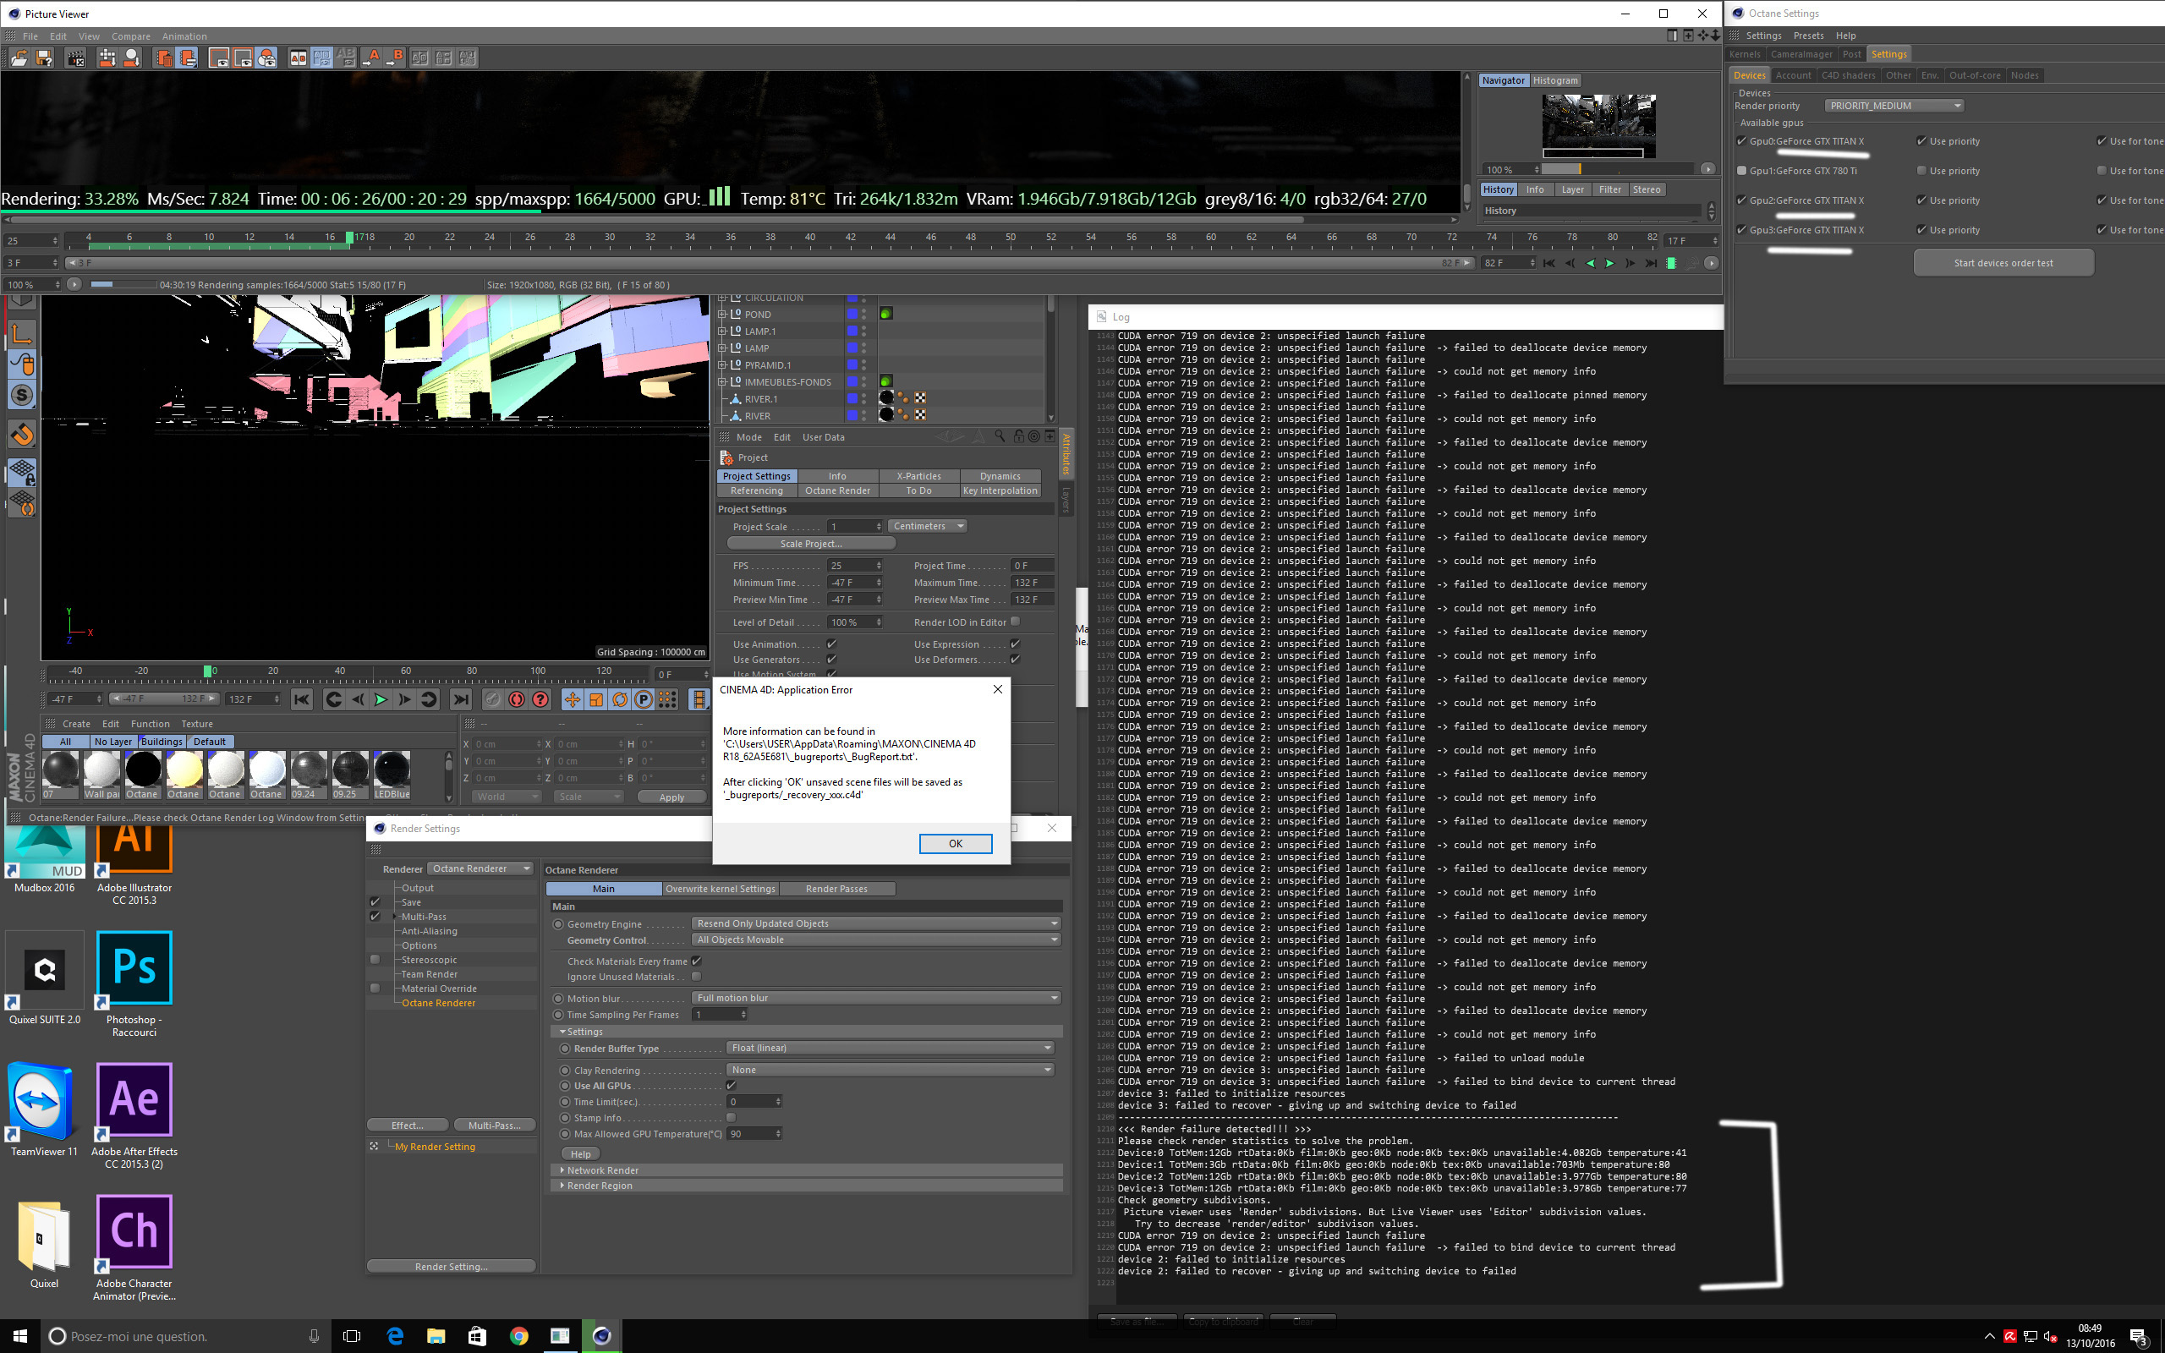The image size is (2165, 1353).
Task: Toggle Use All GPUs checkbox
Action: click(x=731, y=1086)
